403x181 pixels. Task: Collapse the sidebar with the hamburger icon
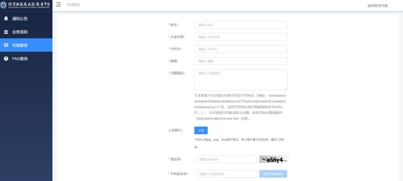(59, 5)
